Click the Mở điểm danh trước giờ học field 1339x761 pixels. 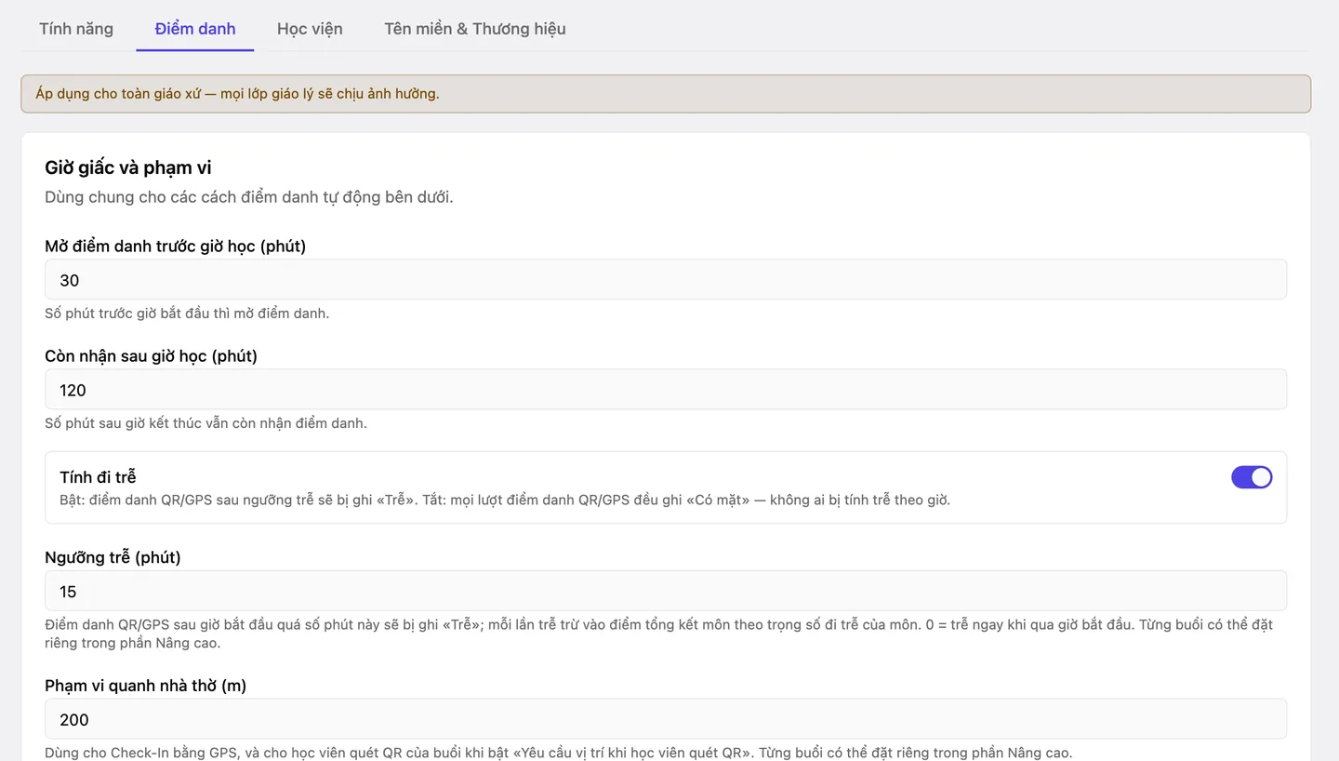666,280
